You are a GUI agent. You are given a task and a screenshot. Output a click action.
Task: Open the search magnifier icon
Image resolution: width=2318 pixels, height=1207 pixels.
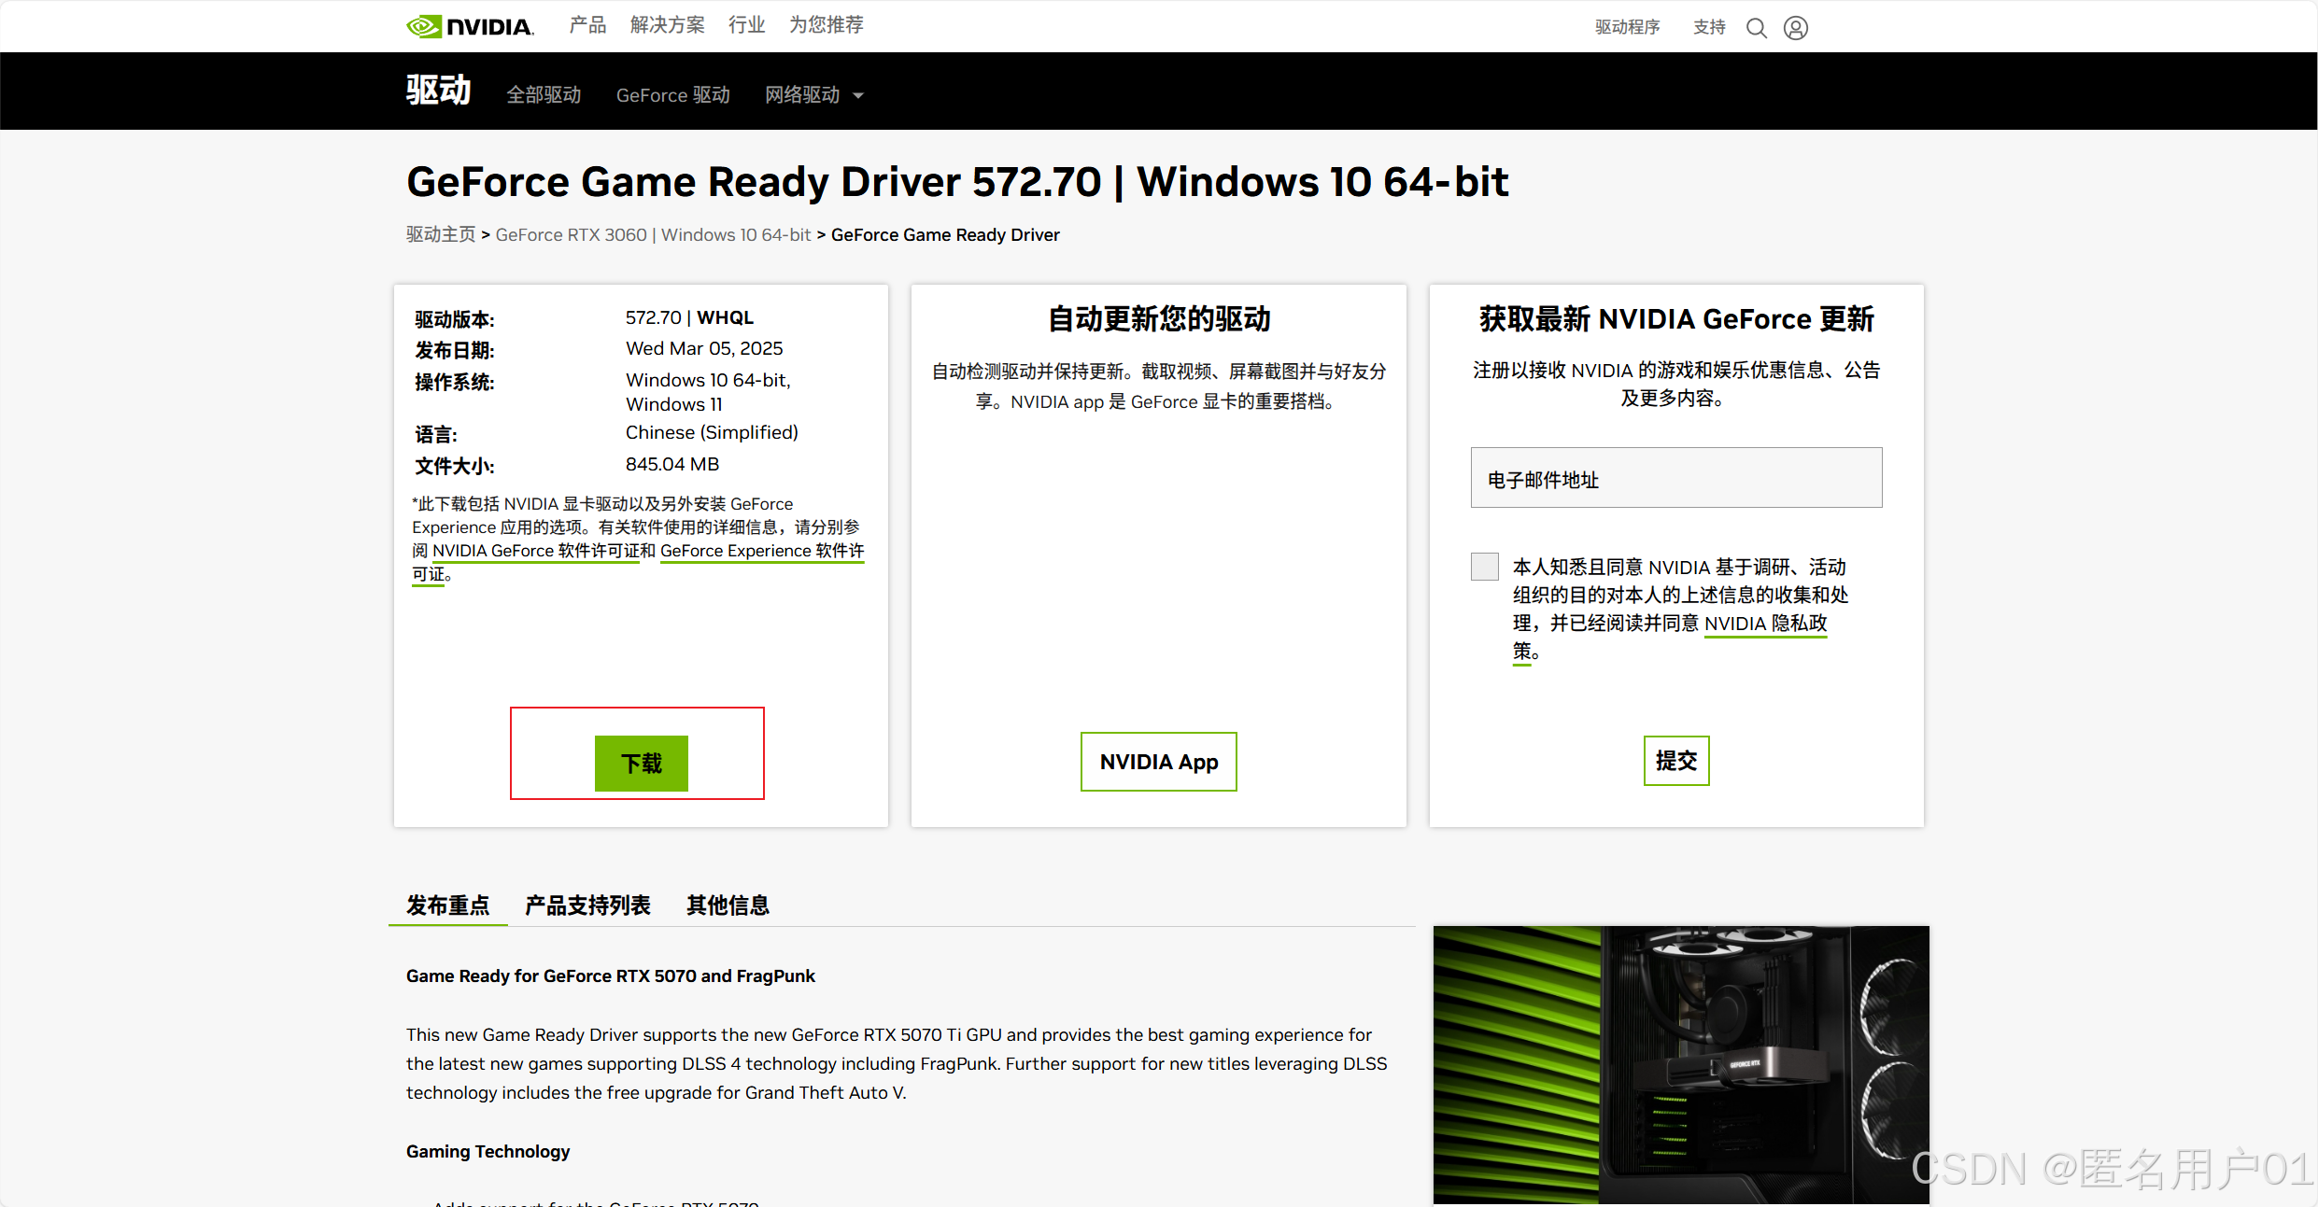click(x=1756, y=28)
